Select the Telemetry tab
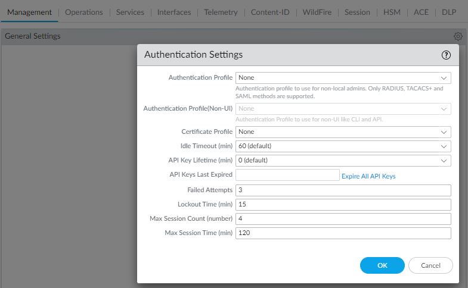Viewport: 468px width, 288px height. point(221,12)
